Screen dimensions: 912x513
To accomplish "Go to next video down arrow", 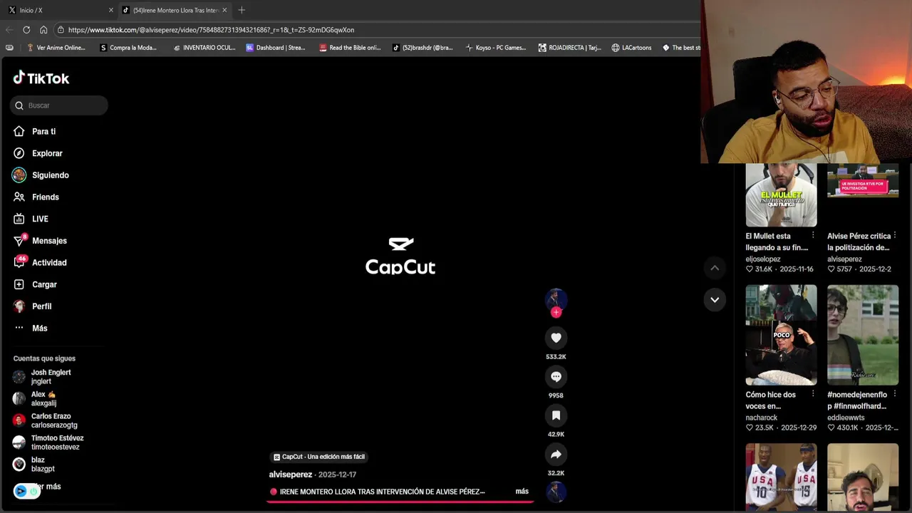I will 715,299.
